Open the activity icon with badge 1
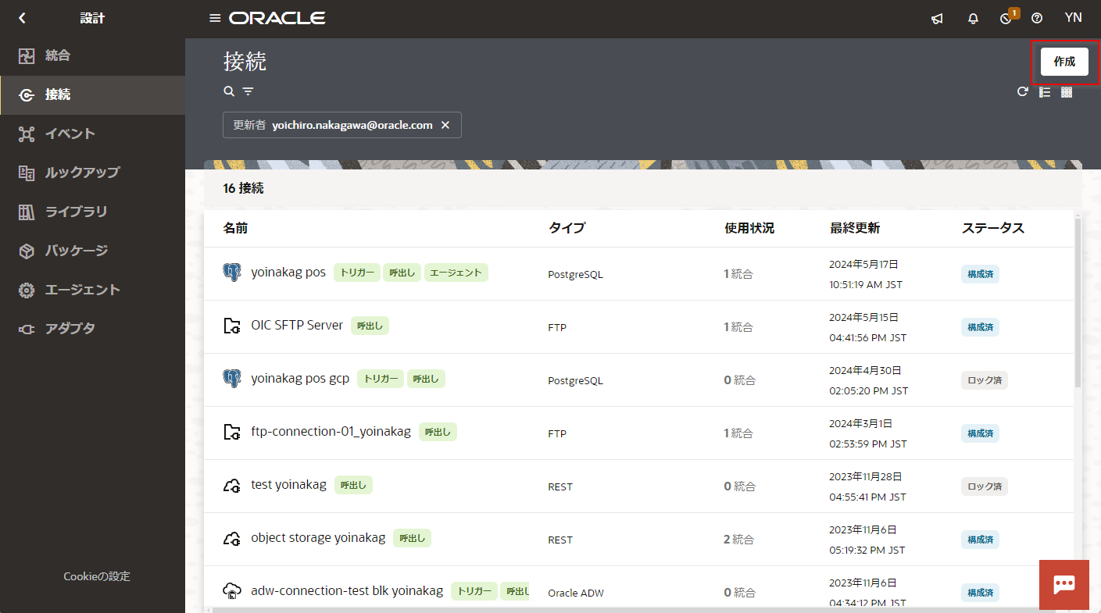 point(1006,19)
